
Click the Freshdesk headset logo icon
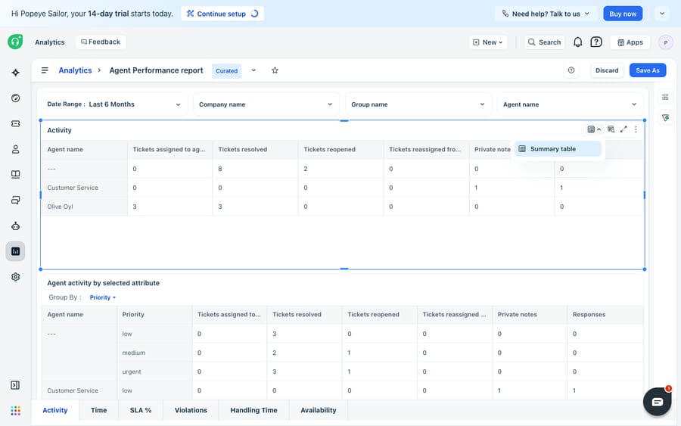tap(15, 42)
